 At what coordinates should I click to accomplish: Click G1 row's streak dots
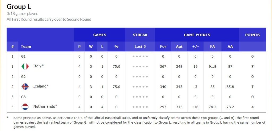pyautogui.click(x=140, y=56)
